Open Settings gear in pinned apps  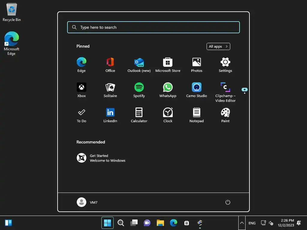pyautogui.click(x=225, y=65)
